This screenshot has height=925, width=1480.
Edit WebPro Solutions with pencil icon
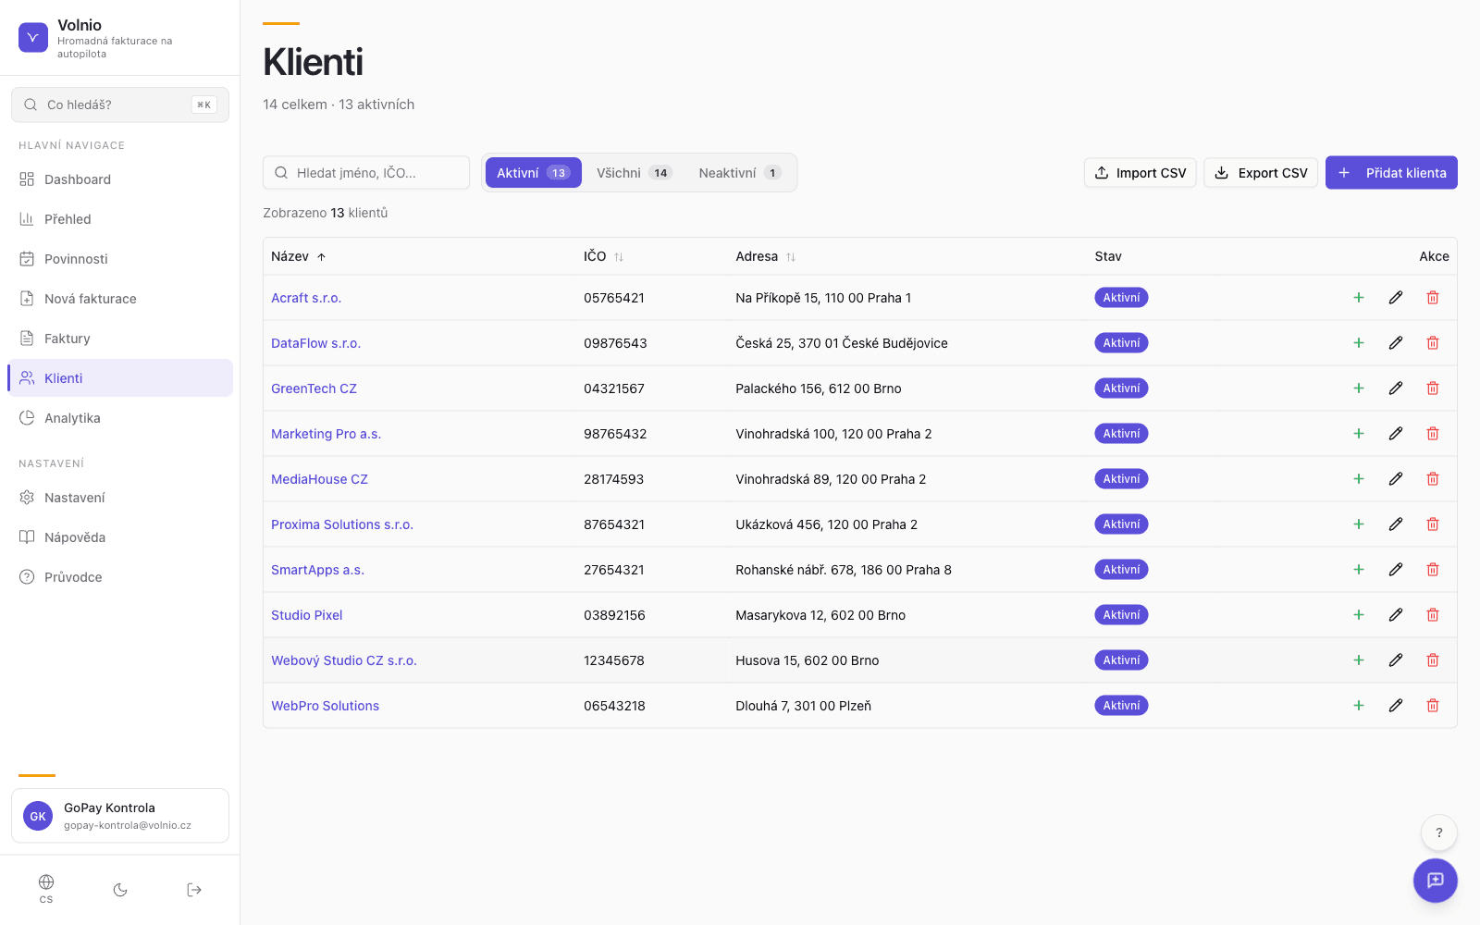[1396, 706]
